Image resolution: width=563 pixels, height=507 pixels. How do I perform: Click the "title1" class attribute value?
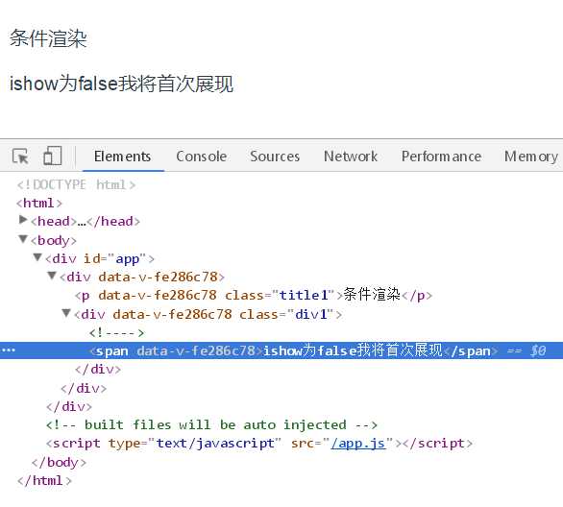[x=304, y=296]
